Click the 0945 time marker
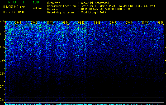The image size is (166, 105). [81, 23]
